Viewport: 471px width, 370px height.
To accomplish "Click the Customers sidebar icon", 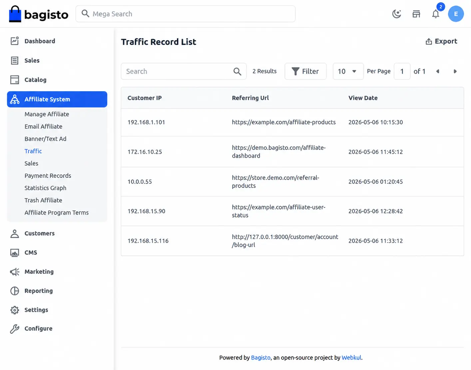I will pyautogui.click(x=15, y=234).
